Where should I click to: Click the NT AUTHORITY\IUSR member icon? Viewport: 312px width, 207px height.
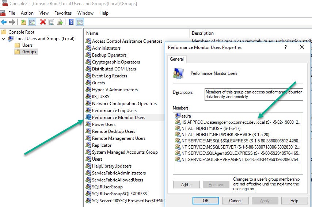pos(178,128)
